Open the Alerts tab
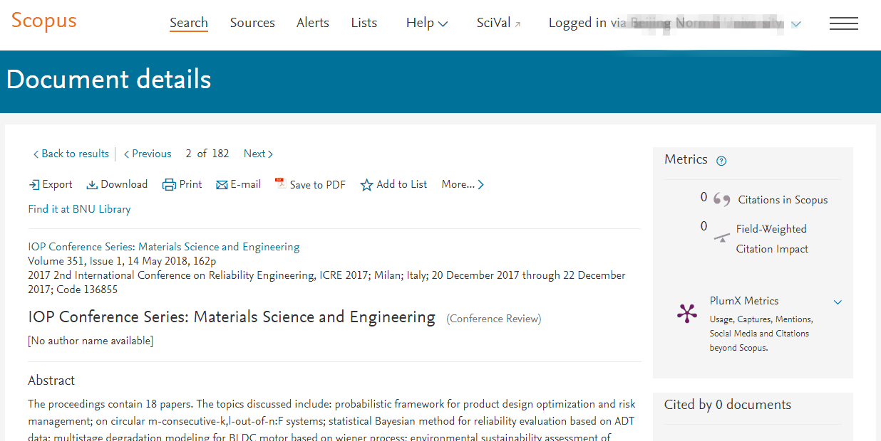The width and height of the screenshot is (881, 441). 313,23
